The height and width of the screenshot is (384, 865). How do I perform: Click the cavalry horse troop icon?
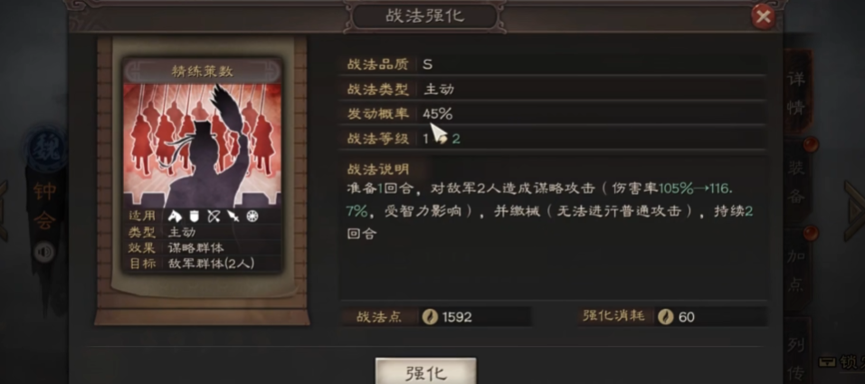point(175,216)
